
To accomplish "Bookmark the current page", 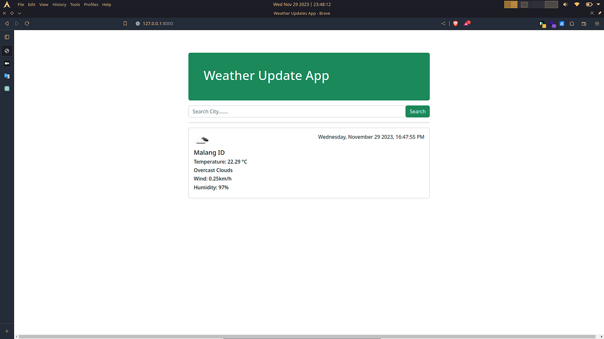I will [125, 23].
